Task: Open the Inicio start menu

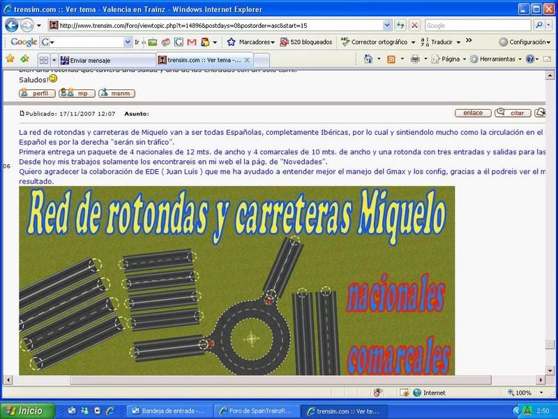Action: pyautogui.click(x=28, y=411)
